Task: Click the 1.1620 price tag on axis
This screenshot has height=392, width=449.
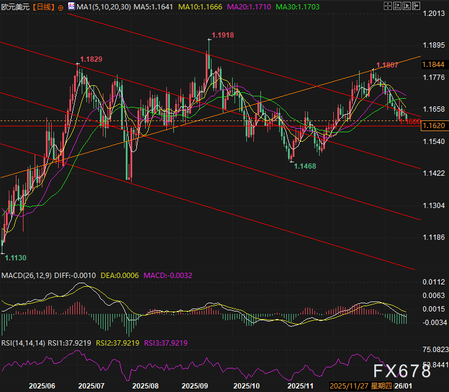Action: tap(434, 125)
